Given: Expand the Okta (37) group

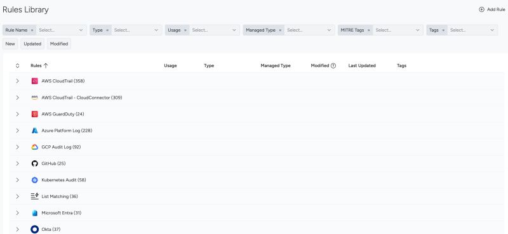Looking at the screenshot, I should 18,229.
